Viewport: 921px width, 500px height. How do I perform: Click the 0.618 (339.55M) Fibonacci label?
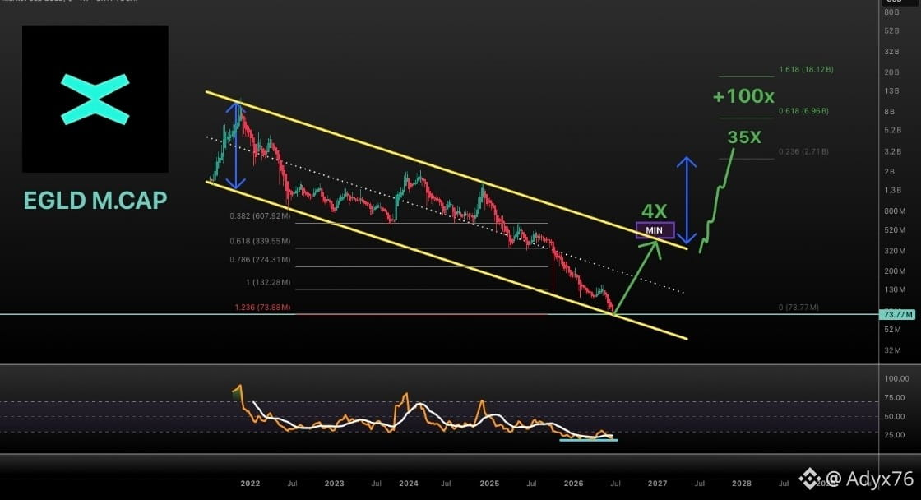point(260,241)
